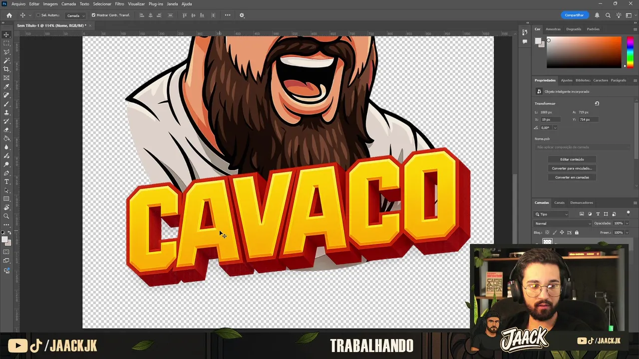Select the Clone Stamp tool
This screenshot has width=639, height=359.
6,113
